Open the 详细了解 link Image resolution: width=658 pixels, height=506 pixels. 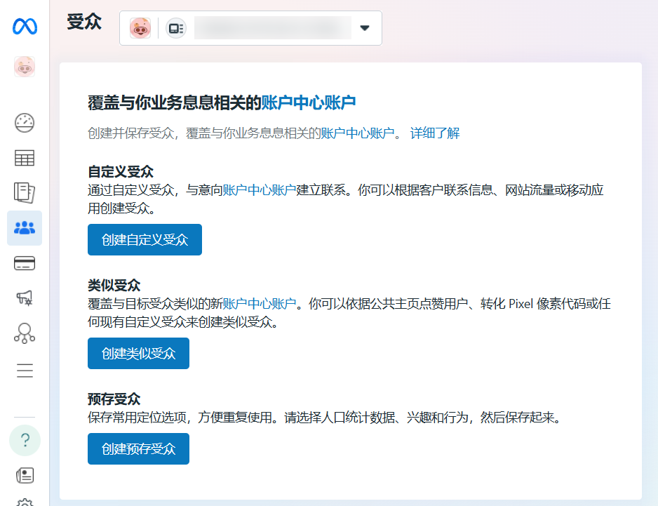435,133
